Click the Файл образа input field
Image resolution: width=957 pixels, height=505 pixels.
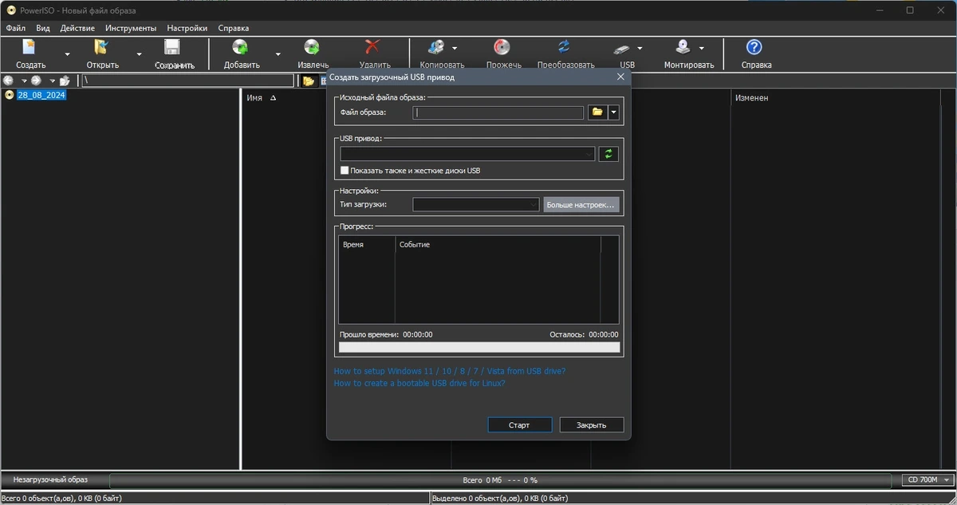tap(498, 112)
